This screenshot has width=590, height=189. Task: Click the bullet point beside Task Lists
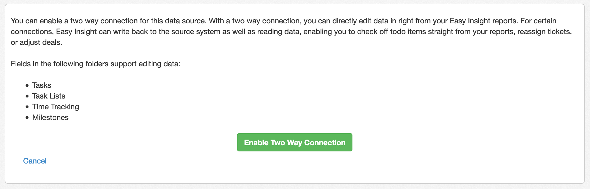click(27, 96)
